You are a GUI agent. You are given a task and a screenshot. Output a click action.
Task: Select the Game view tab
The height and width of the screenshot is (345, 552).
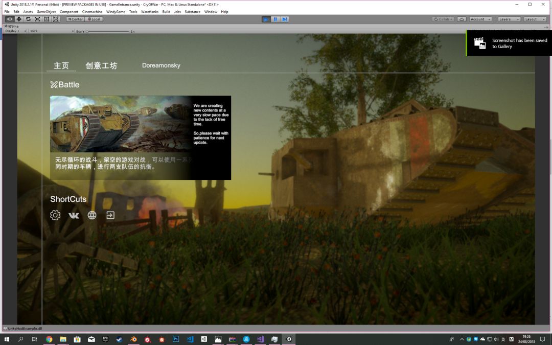(12, 27)
